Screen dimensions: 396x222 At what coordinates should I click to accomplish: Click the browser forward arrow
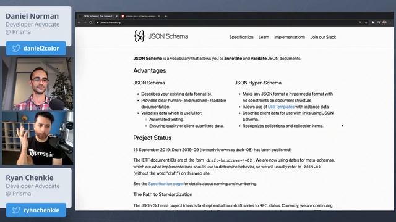[85, 22]
